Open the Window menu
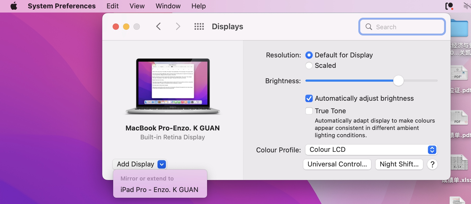This screenshot has height=204, width=471. coord(168,6)
